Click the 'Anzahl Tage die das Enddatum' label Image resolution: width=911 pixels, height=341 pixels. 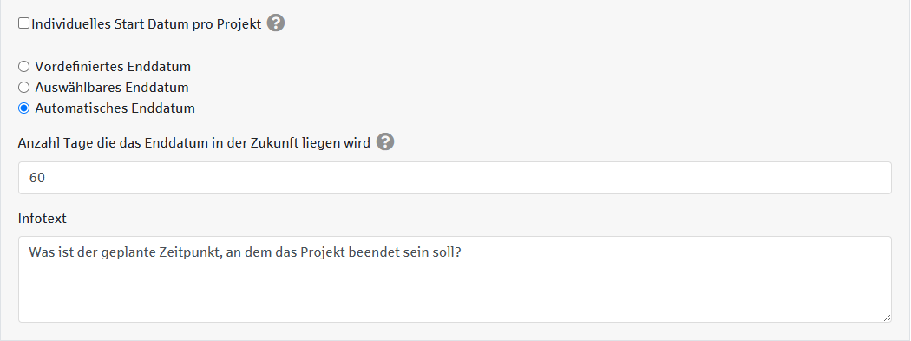[x=194, y=143]
